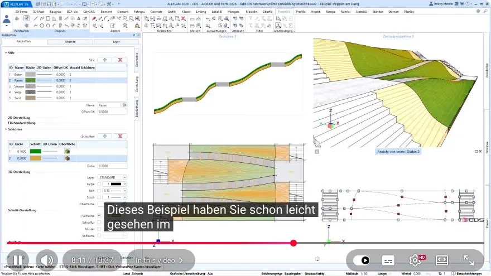Toggle the autoplay switch
Screen dimensions: 491x276
(x=361, y=260)
